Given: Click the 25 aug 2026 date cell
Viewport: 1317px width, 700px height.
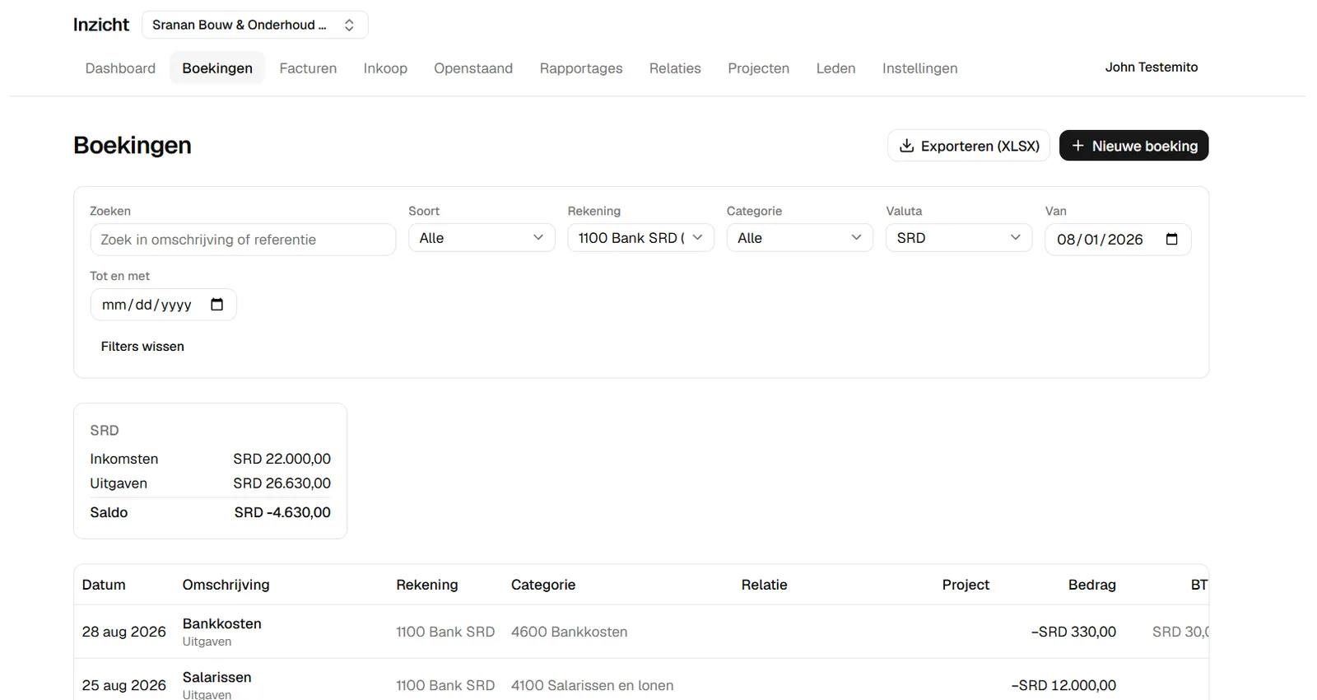Looking at the screenshot, I should (124, 685).
